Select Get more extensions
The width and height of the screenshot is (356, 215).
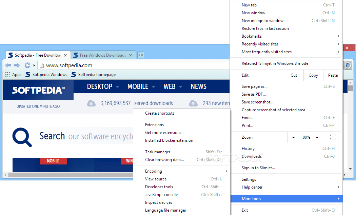point(182,133)
